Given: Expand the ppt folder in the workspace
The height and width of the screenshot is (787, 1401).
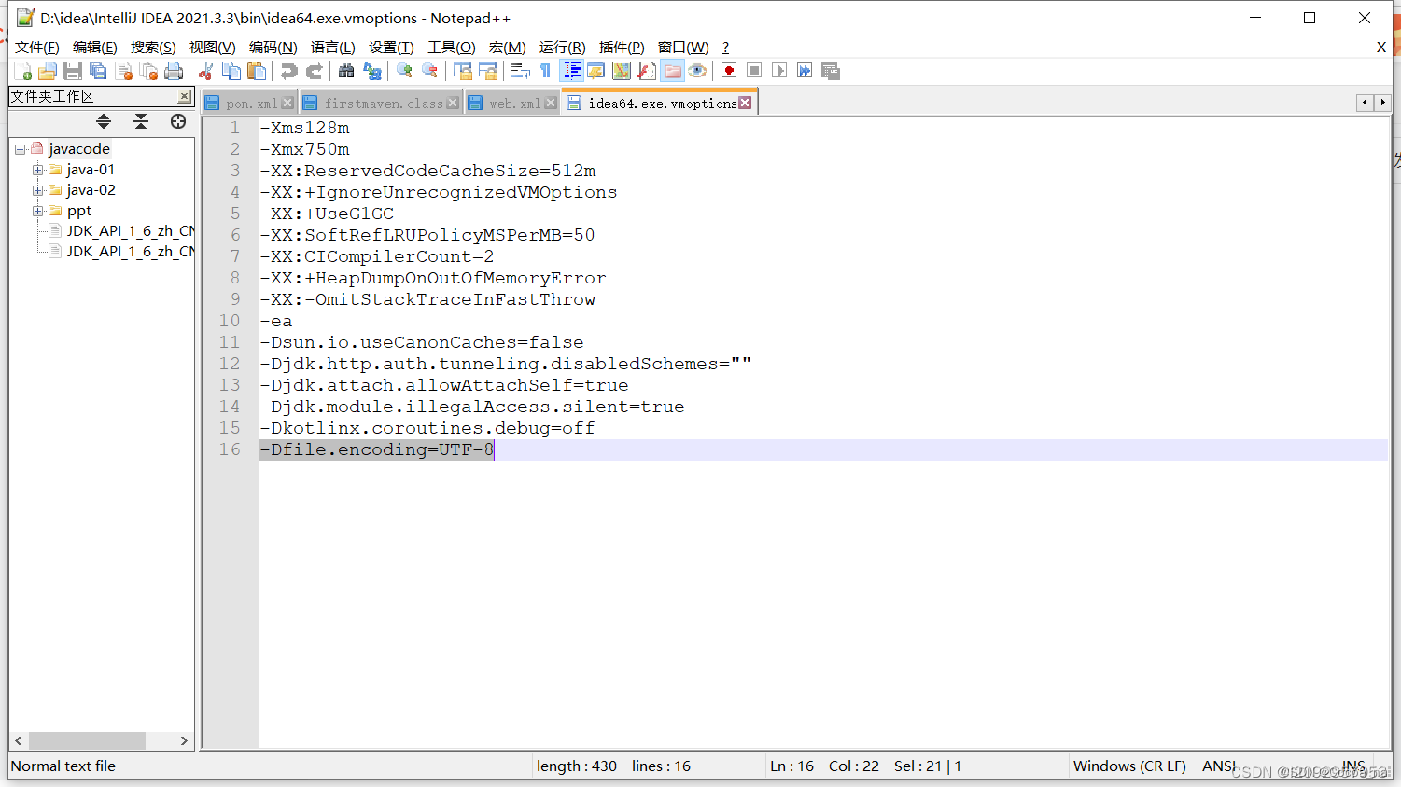Looking at the screenshot, I should [37, 210].
